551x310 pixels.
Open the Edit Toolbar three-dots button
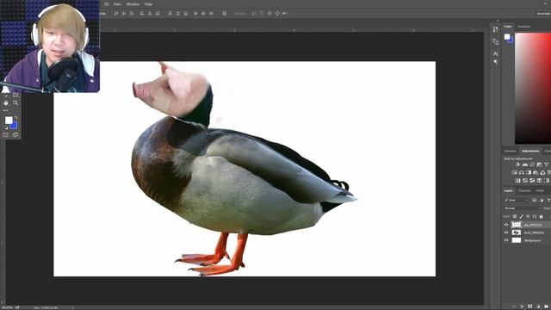click(6, 110)
